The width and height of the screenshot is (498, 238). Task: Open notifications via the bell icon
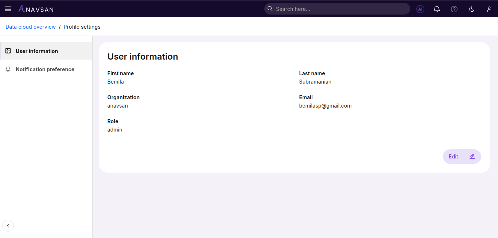click(436, 9)
